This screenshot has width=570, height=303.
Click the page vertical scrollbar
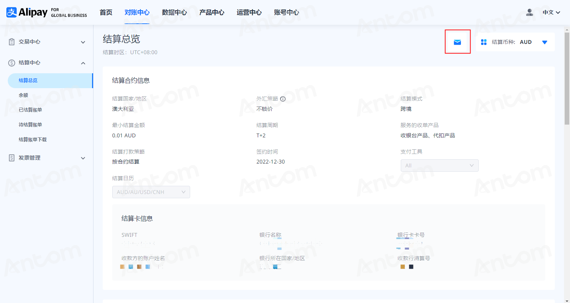(567, 79)
